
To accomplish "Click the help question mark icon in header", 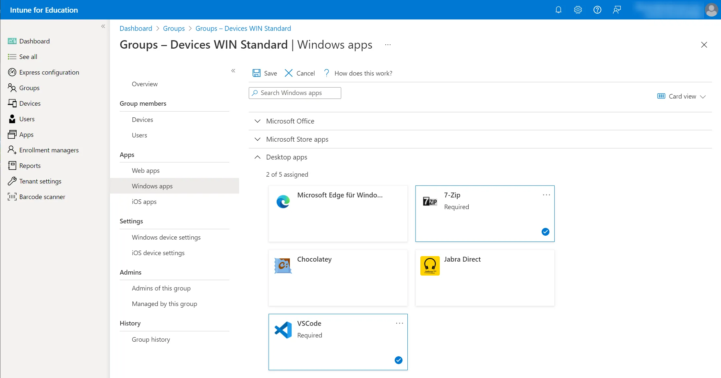I will 597,10.
